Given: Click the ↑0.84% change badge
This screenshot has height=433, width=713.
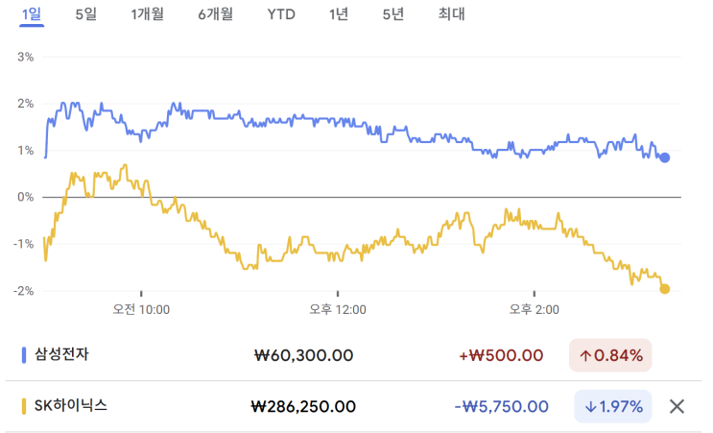Looking at the screenshot, I should [x=610, y=355].
